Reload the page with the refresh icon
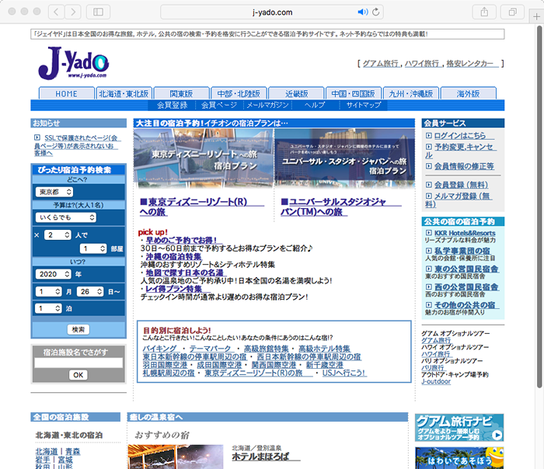 click(x=375, y=12)
